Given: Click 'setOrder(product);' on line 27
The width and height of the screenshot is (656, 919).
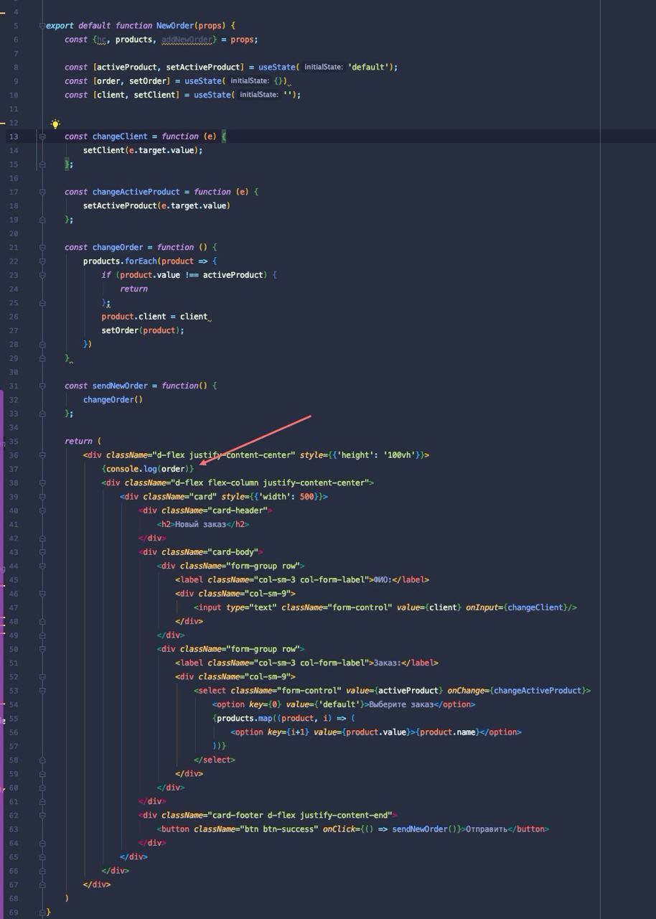Looking at the screenshot, I should pos(143,330).
